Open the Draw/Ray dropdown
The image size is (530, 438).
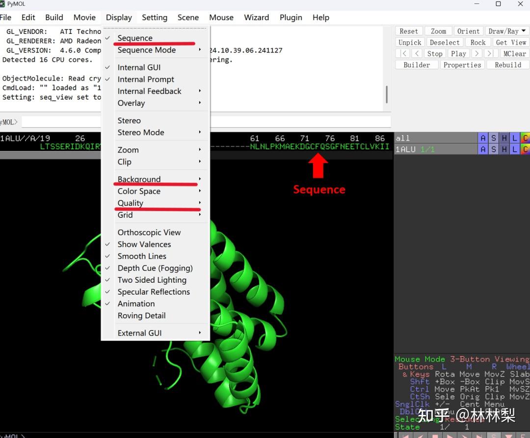507,31
